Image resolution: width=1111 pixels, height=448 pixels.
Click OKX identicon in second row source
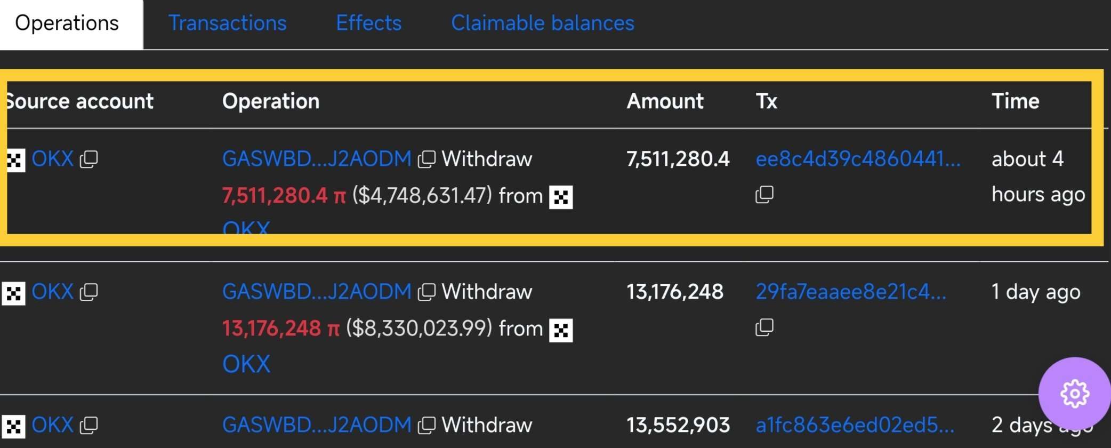pos(13,293)
